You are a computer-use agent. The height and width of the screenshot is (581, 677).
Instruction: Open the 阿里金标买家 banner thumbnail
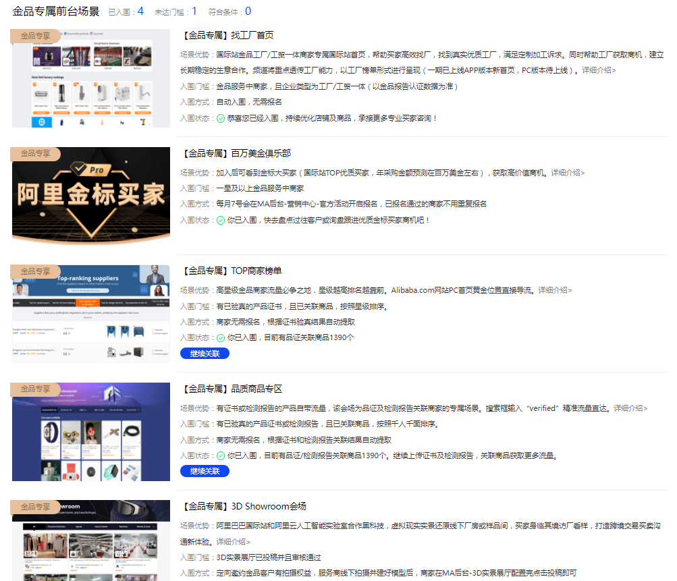(91, 194)
